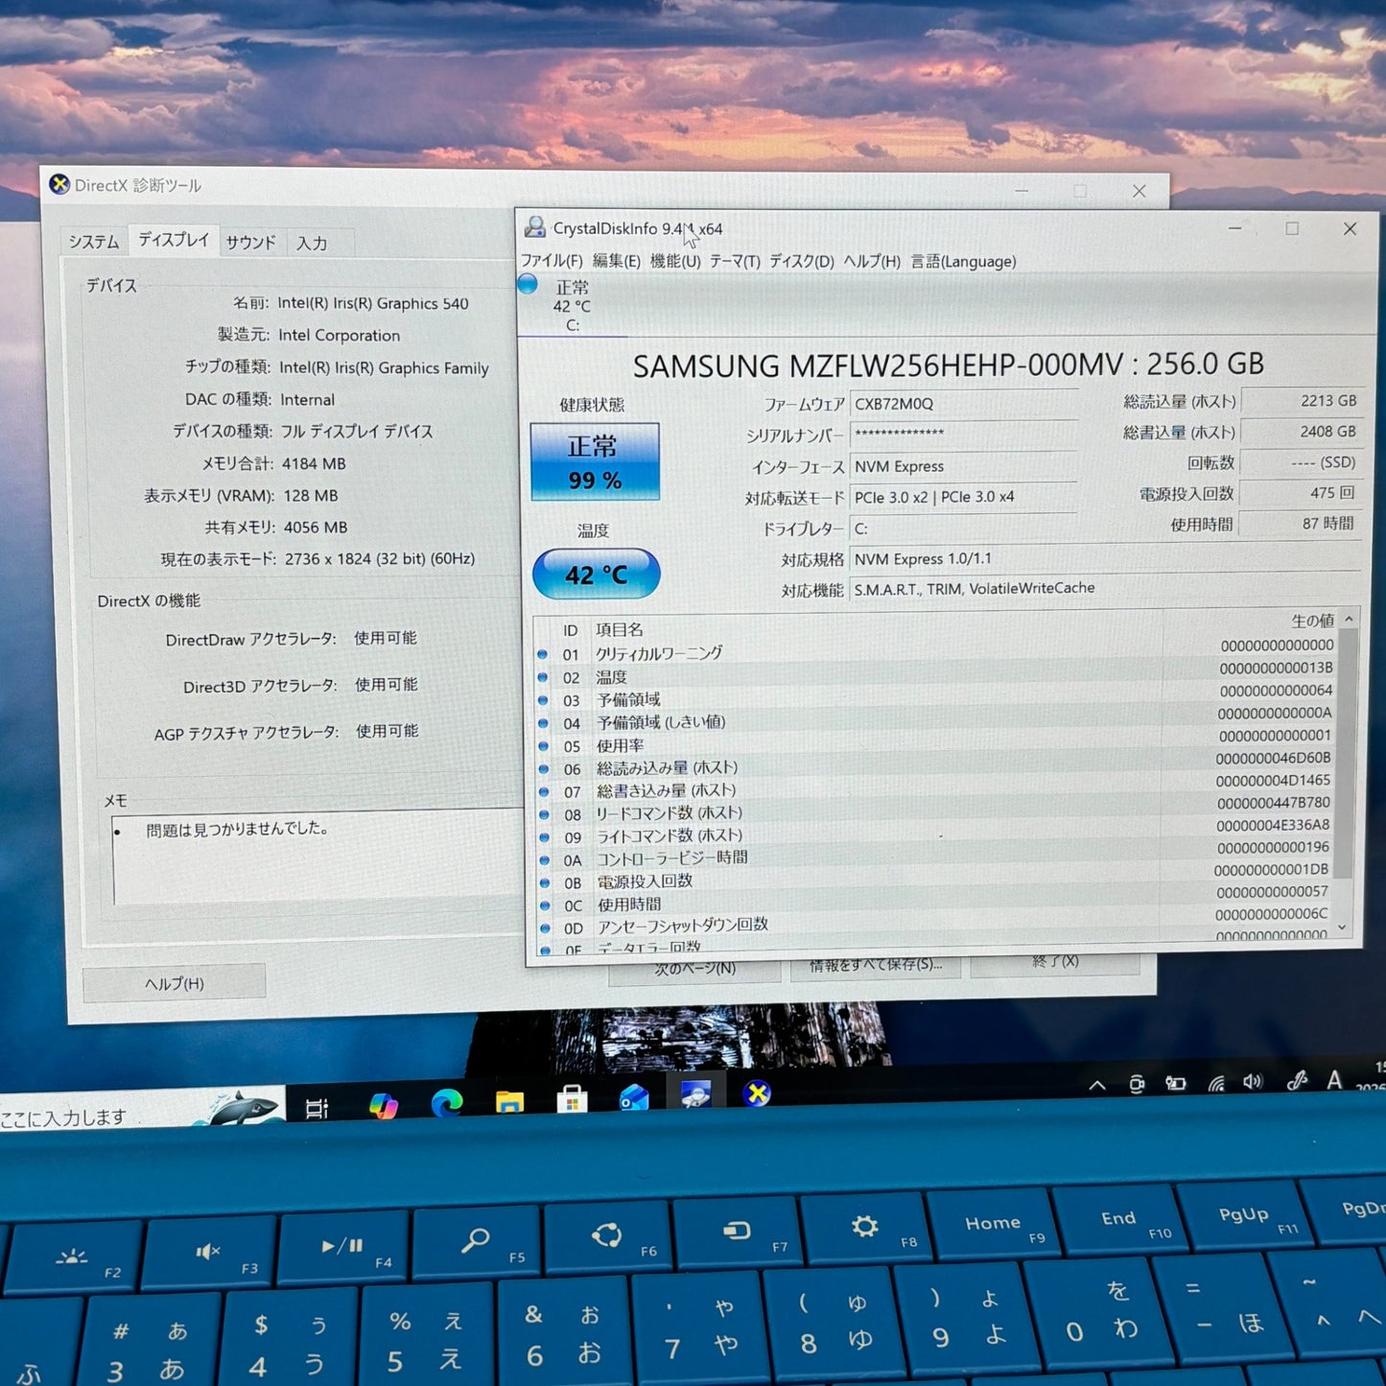
Task: Click the SMART list vertical scrollbar thumb
Action: 1344,753
